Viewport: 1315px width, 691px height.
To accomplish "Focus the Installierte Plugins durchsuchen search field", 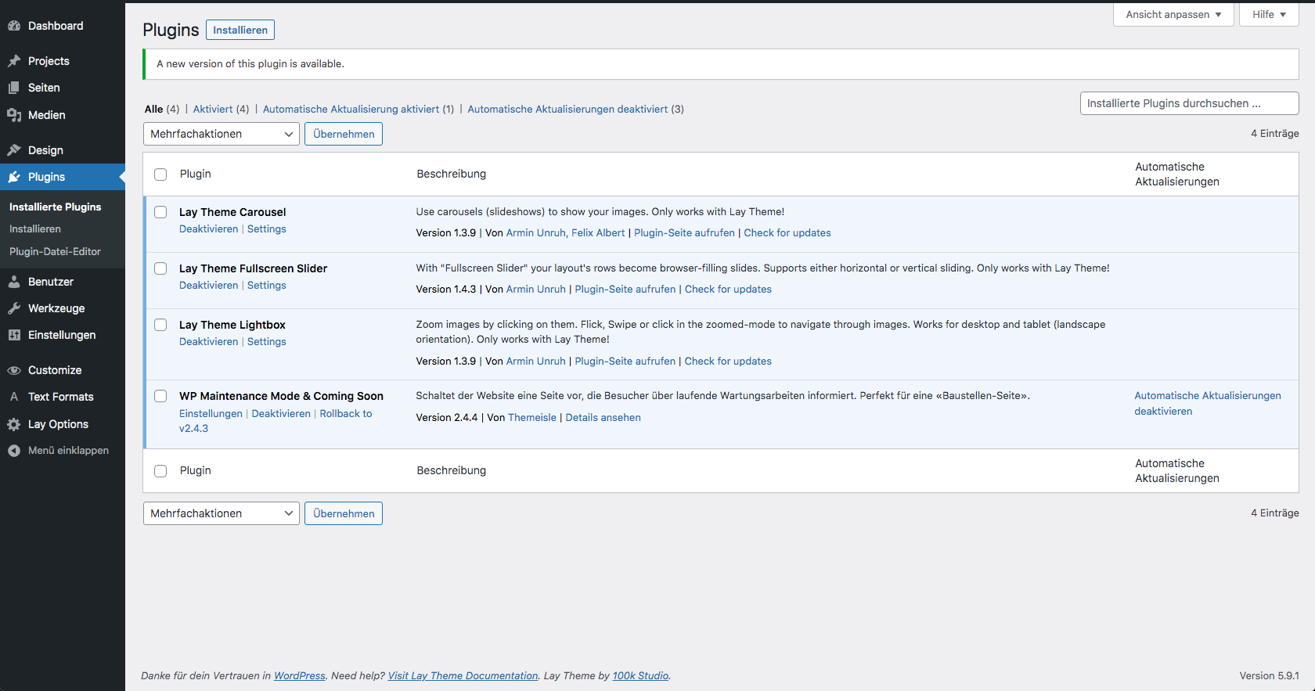I will pos(1188,103).
